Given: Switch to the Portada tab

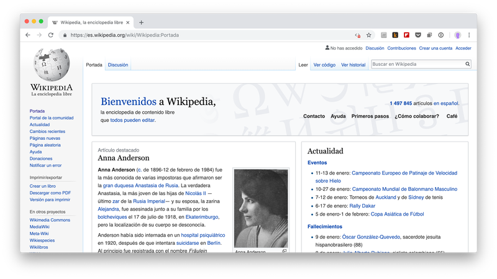Looking at the screenshot, I should point(94,65).
